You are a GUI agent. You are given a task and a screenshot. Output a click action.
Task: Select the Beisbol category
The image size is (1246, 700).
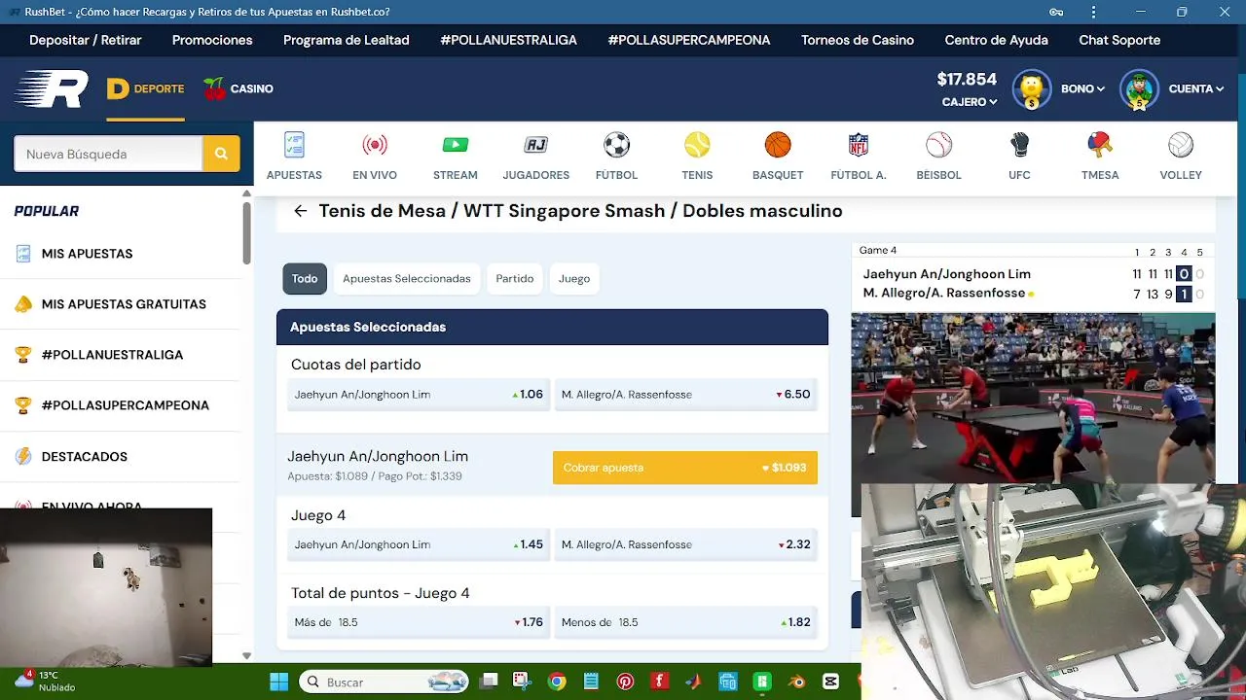(x=938, y=156)
